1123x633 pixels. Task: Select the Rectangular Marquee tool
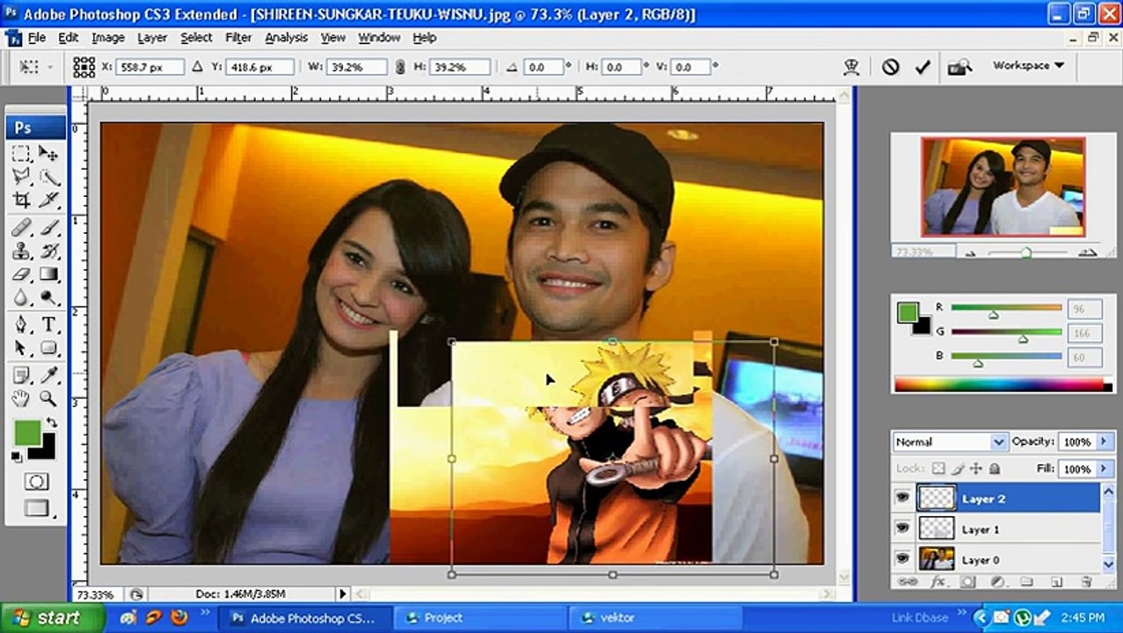[22, 154]
